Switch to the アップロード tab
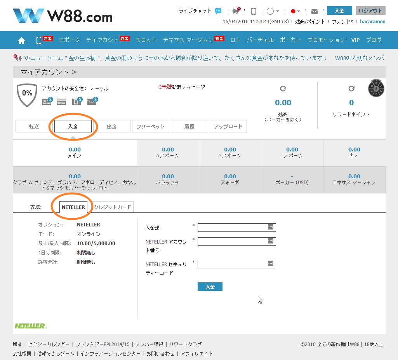Screen dimensions: 398x360 (x=228, y=126)
